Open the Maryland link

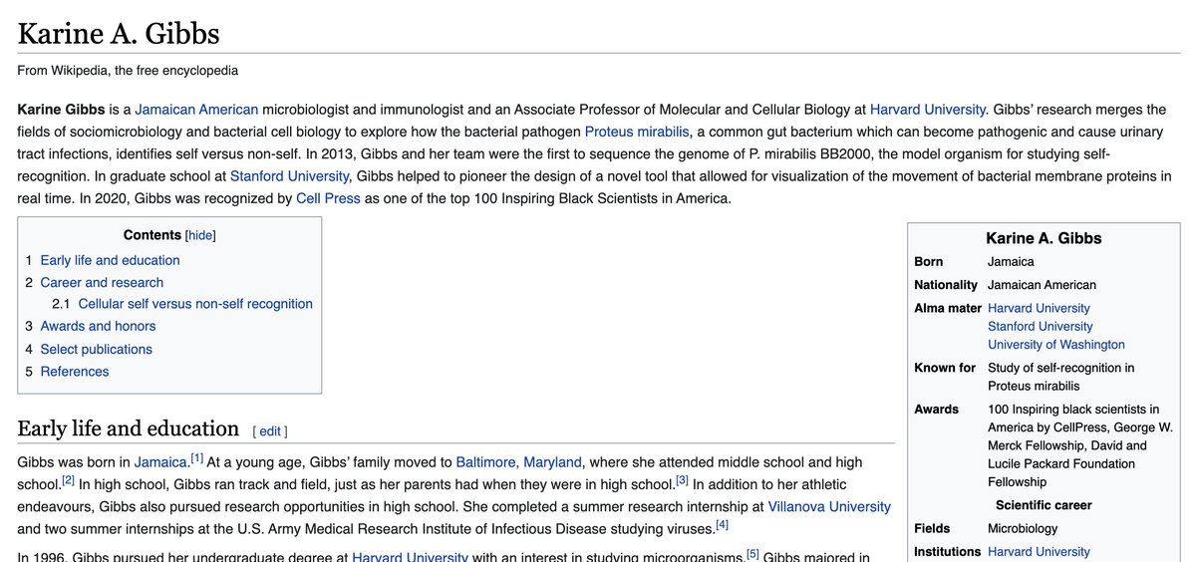pyautogui.click(x=553, y=462)
